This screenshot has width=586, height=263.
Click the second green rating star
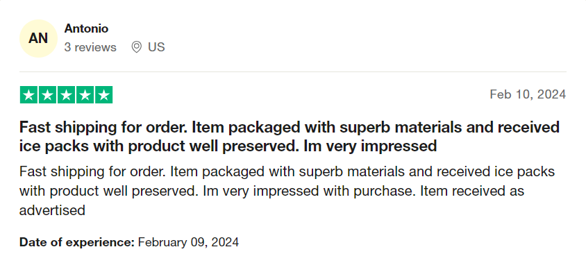coord(47,95)
